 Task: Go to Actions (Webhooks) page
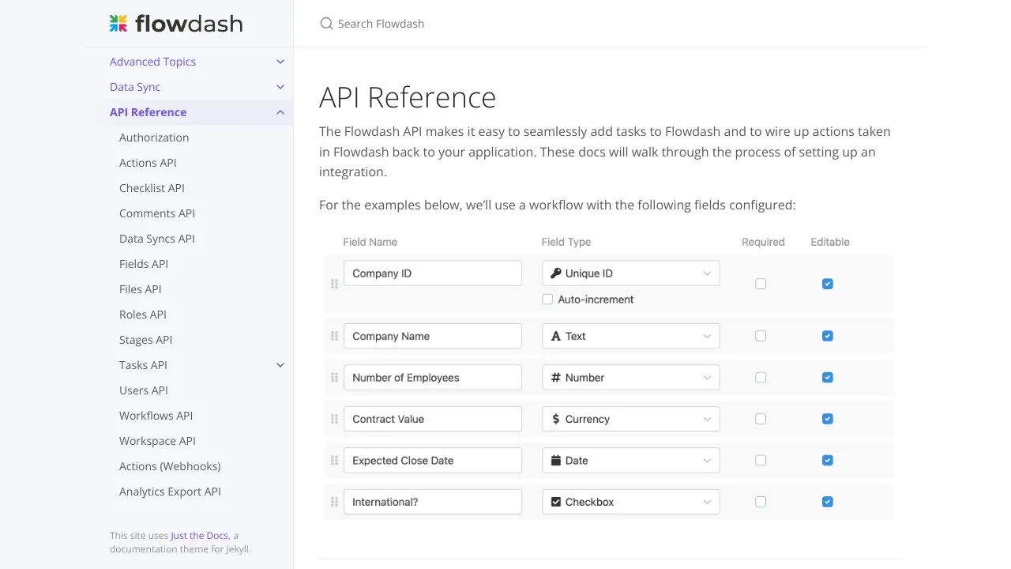coord(170,466)
